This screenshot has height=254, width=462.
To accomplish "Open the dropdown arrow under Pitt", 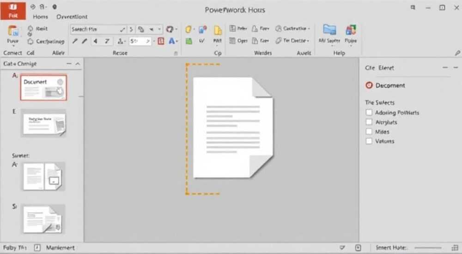I will [218, 46].
